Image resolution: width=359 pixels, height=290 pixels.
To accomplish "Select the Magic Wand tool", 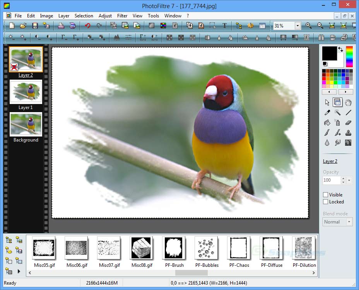I will pos(337,112).
